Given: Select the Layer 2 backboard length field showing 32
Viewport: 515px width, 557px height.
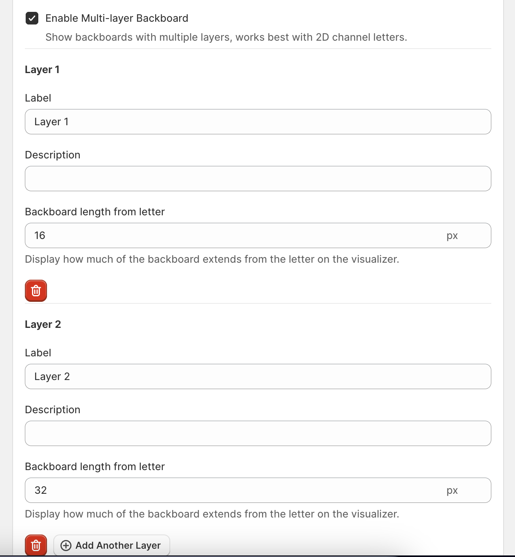Looking at the screenshot, I should [x=233, y=490].
